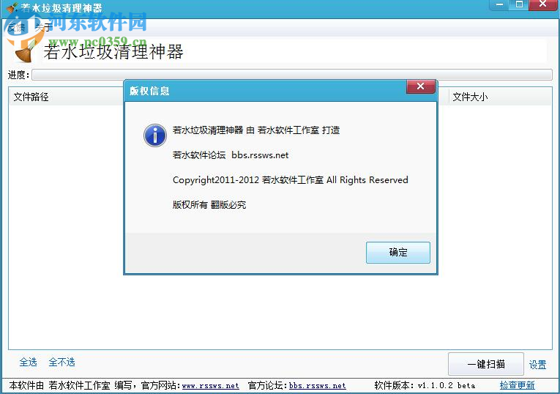Open 设置 settings link
The height and width of the screenshot is (394, 560).
(537, 365)
